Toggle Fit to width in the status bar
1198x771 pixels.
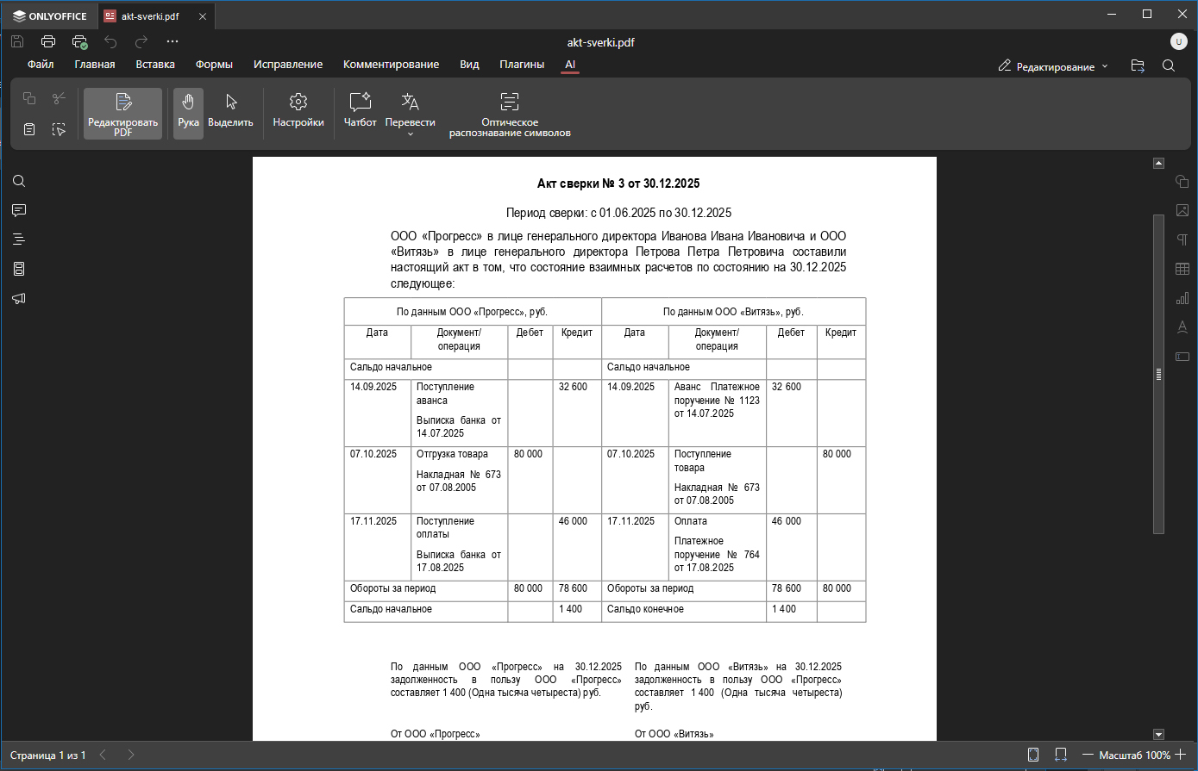(1061, 755)
